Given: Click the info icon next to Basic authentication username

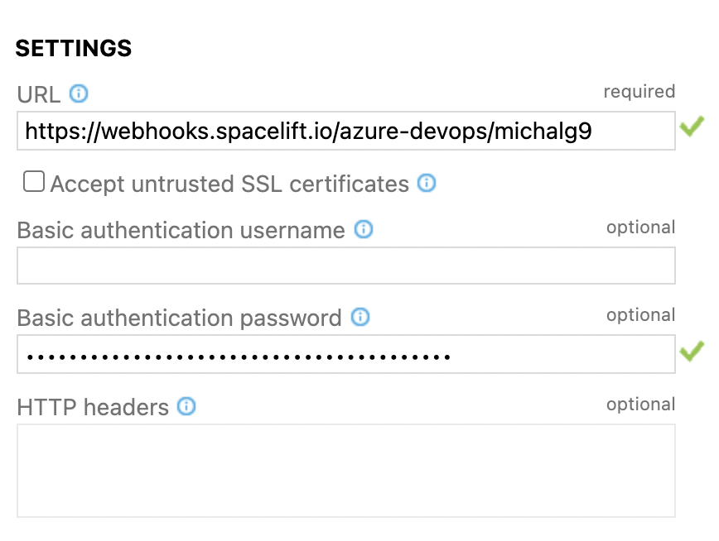Looking at the screenshot, I should [363, 230].
